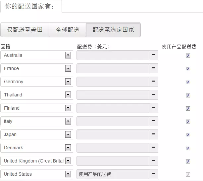Remove the United States shipping row
203x181 pixels.
click(x=154, y=174)
